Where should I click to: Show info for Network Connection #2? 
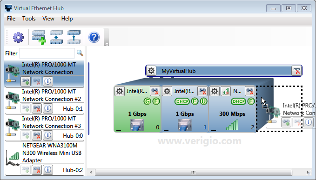(48, 108)
